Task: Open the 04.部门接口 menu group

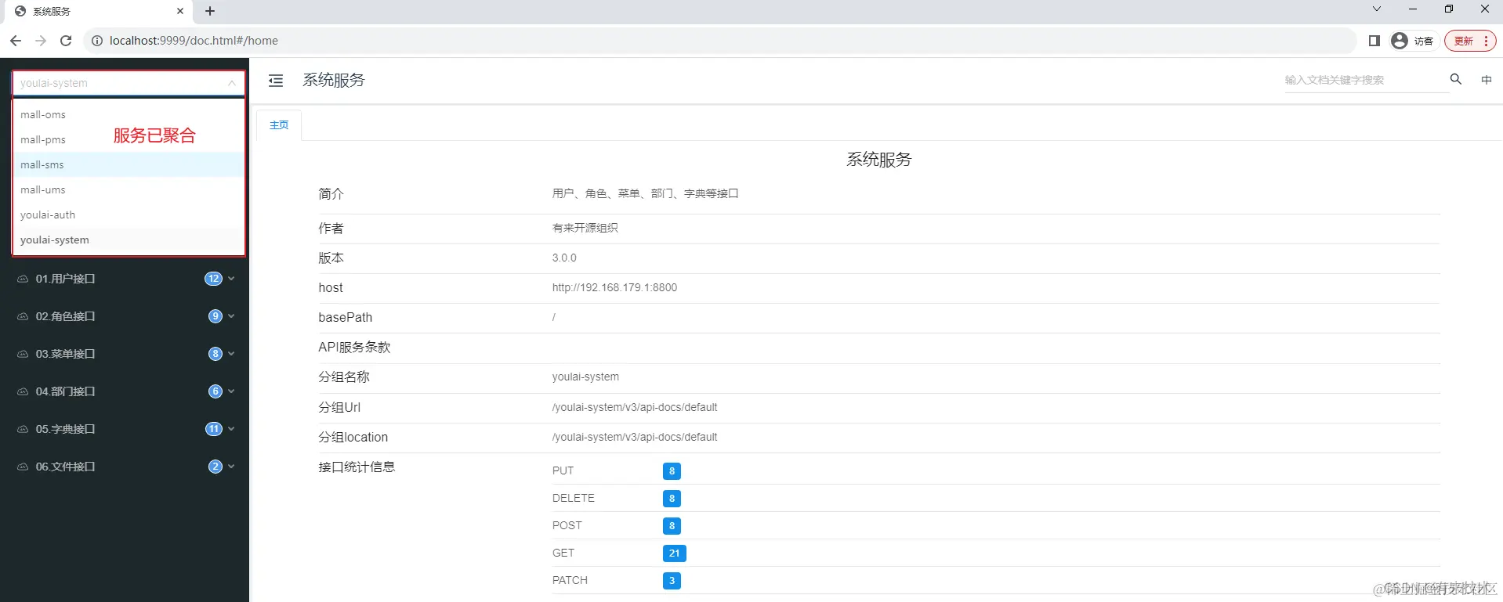Action: (125, 391)
